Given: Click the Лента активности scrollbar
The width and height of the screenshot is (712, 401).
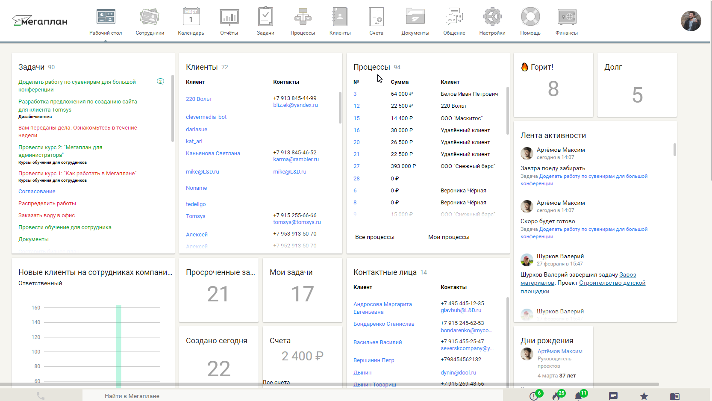Looking at the screenshot, I should [675, 149].
